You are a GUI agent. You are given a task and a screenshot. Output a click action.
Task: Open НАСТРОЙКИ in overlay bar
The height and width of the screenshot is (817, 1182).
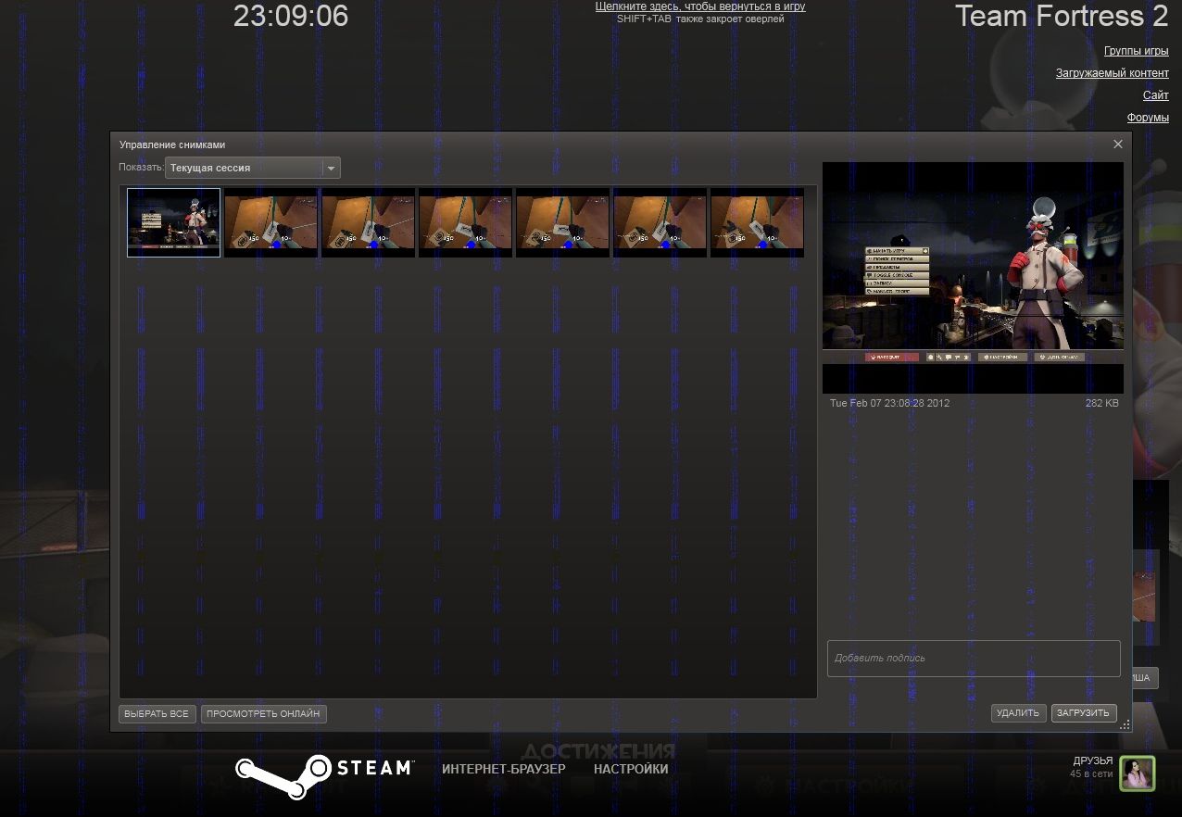tap(631, 769)
